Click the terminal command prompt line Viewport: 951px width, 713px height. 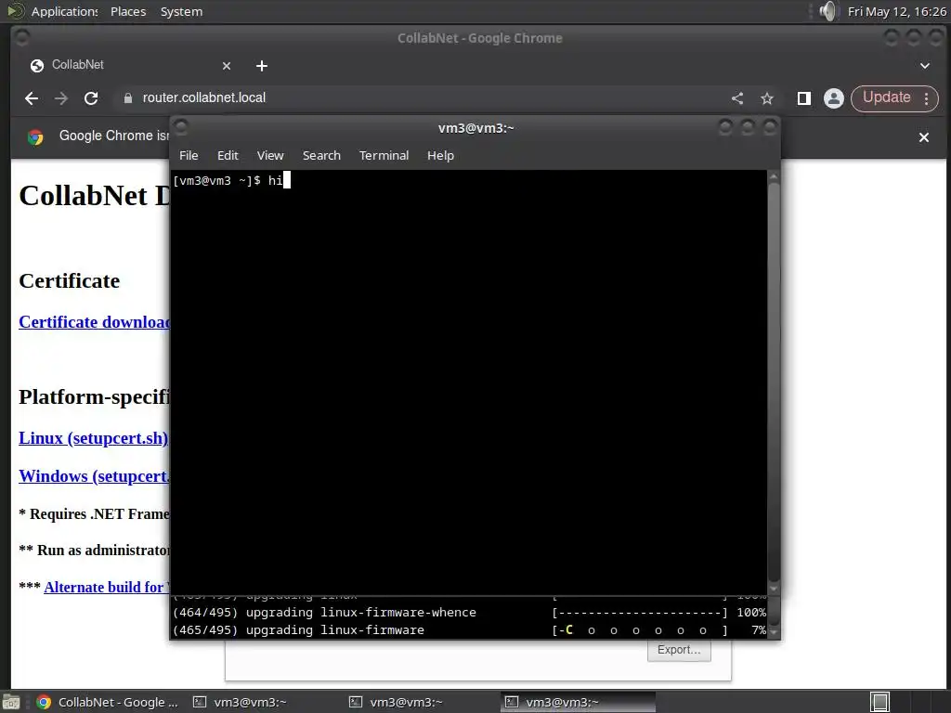(231, 181)
